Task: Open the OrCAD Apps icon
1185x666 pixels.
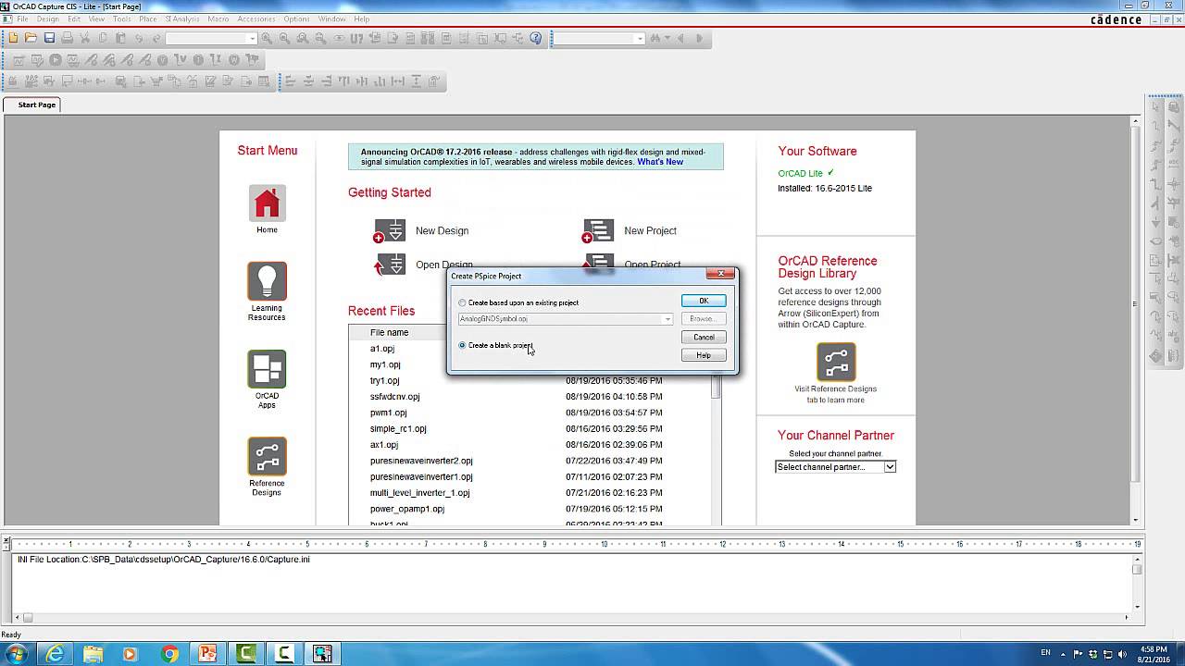Action: click(267, 369)
